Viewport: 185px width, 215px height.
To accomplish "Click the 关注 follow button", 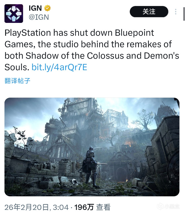I will (149, 11).
